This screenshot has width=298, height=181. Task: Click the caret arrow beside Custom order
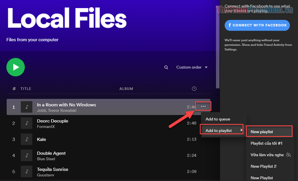(x=206, y=68)
